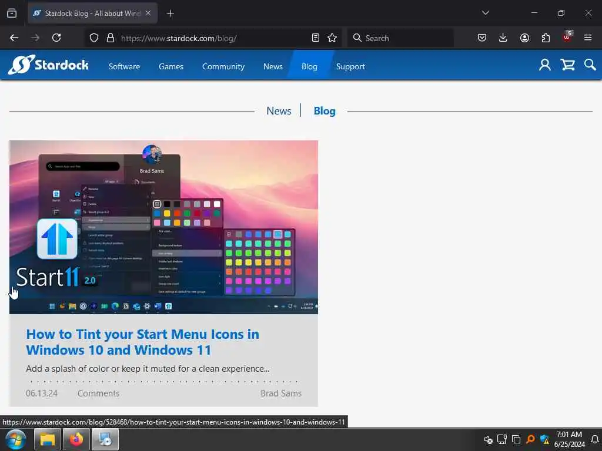Screen dimensions: 602x451
Task: Open the Downloads panel
Action: [503, 38]
